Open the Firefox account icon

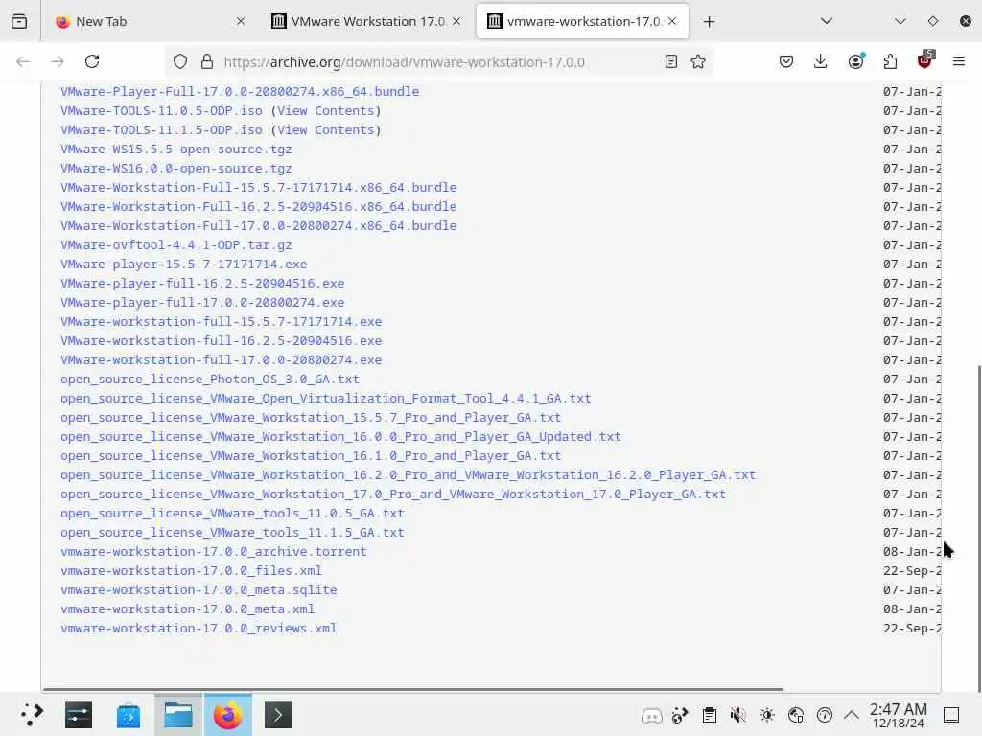856,60
